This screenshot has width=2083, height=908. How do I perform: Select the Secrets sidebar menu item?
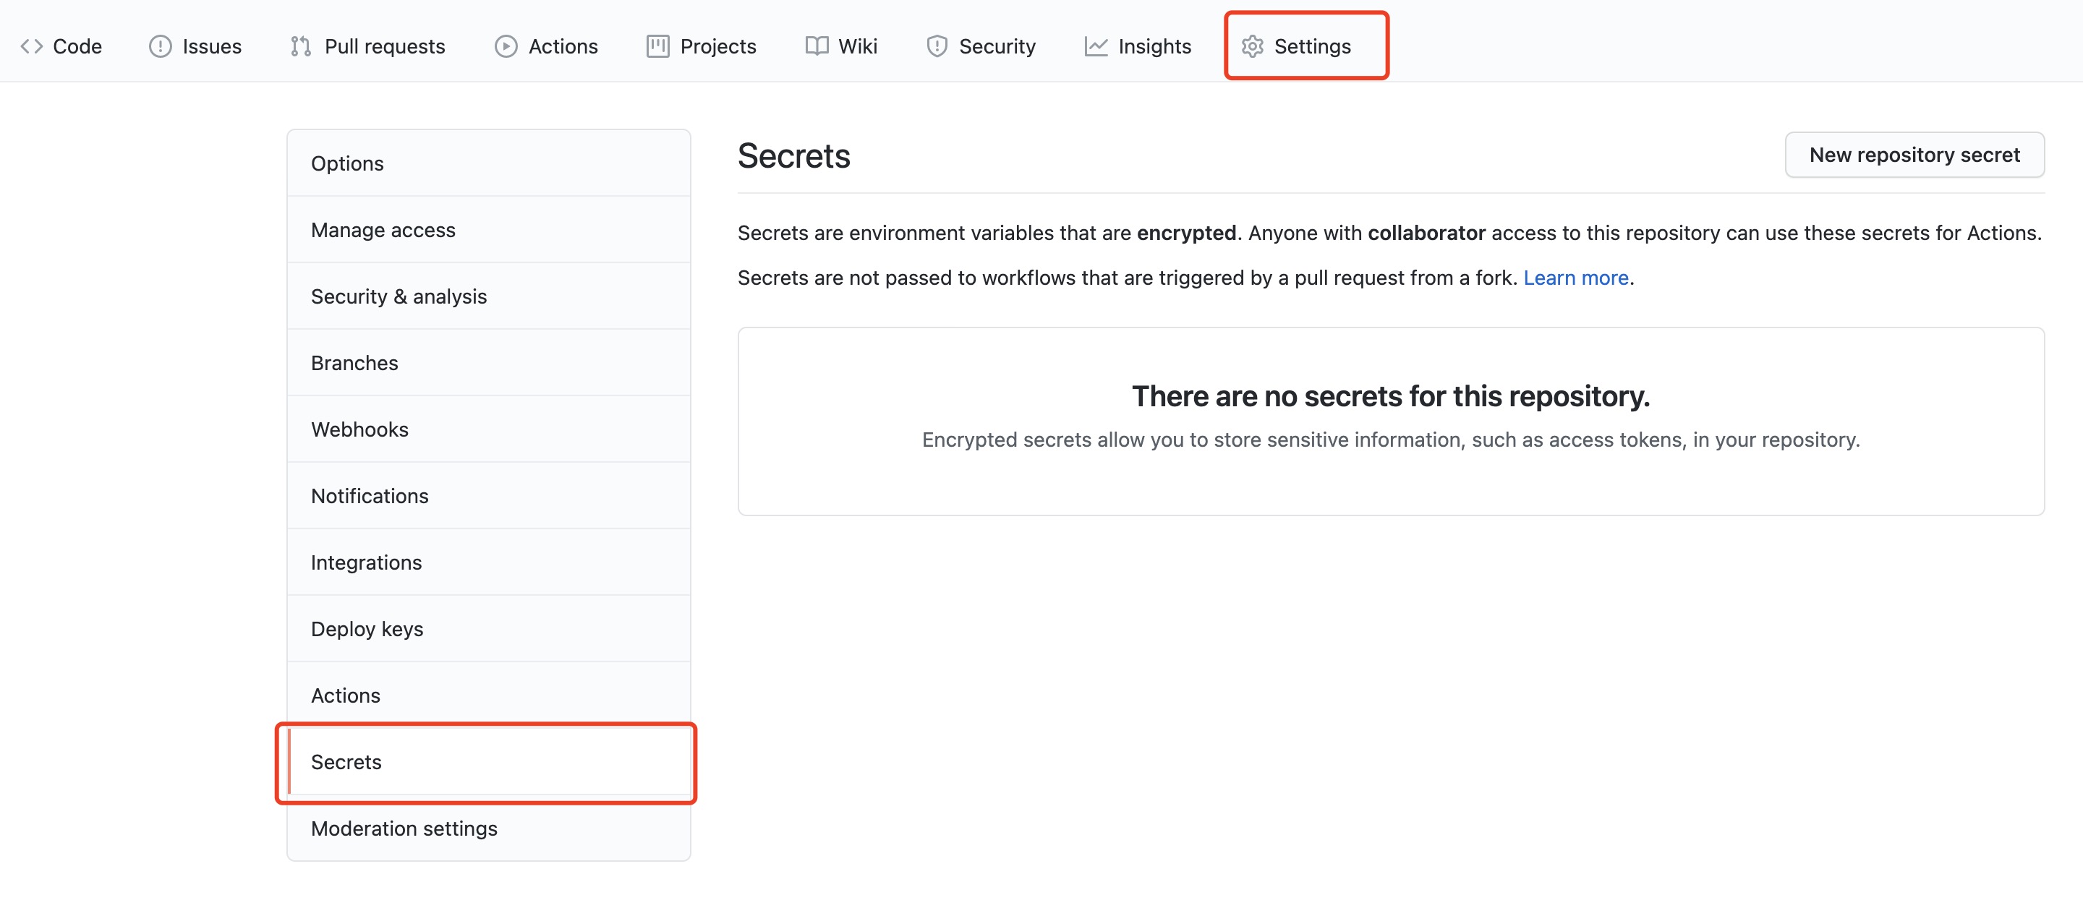point(346,761)
